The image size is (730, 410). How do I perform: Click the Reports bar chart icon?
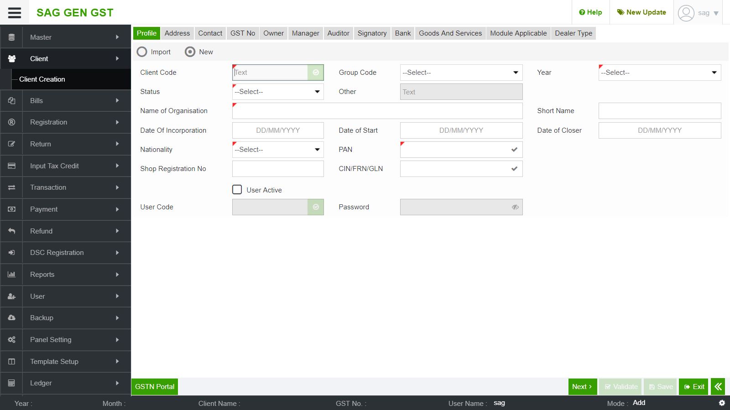pos(12,275)
